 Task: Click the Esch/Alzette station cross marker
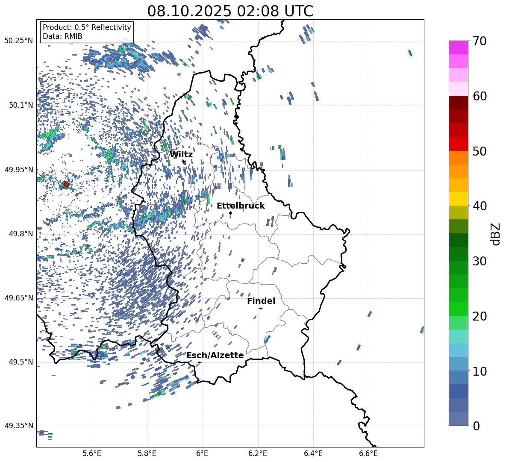pos(200,362)
